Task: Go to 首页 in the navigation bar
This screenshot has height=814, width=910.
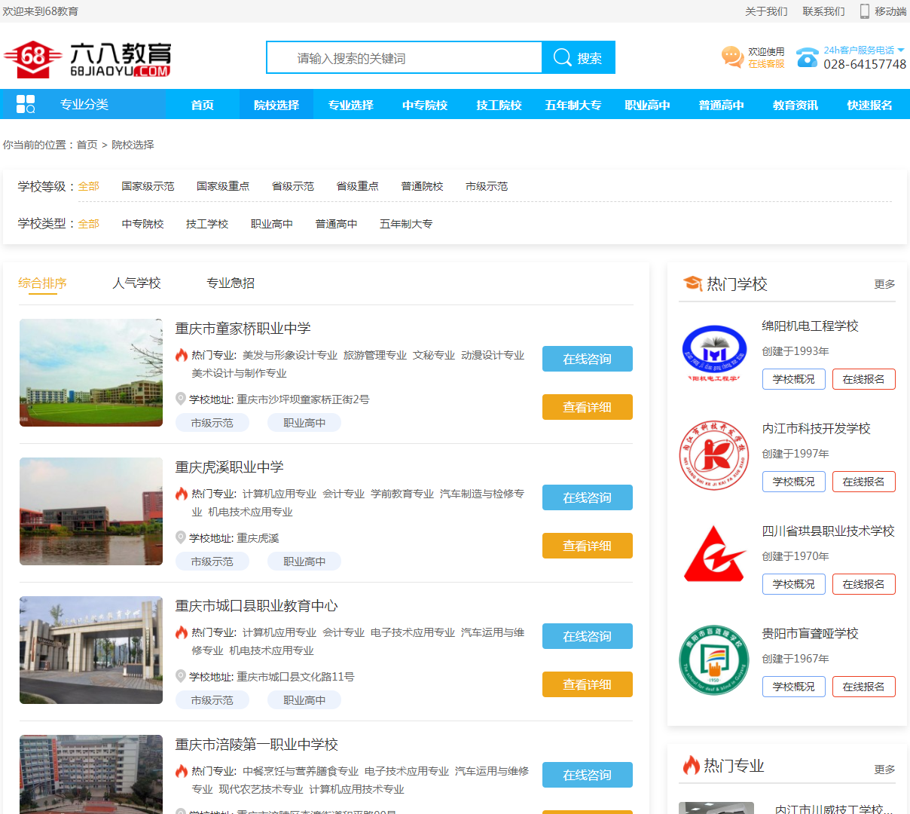Action: [202, 105]
